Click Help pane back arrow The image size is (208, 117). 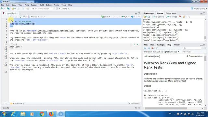145,48
